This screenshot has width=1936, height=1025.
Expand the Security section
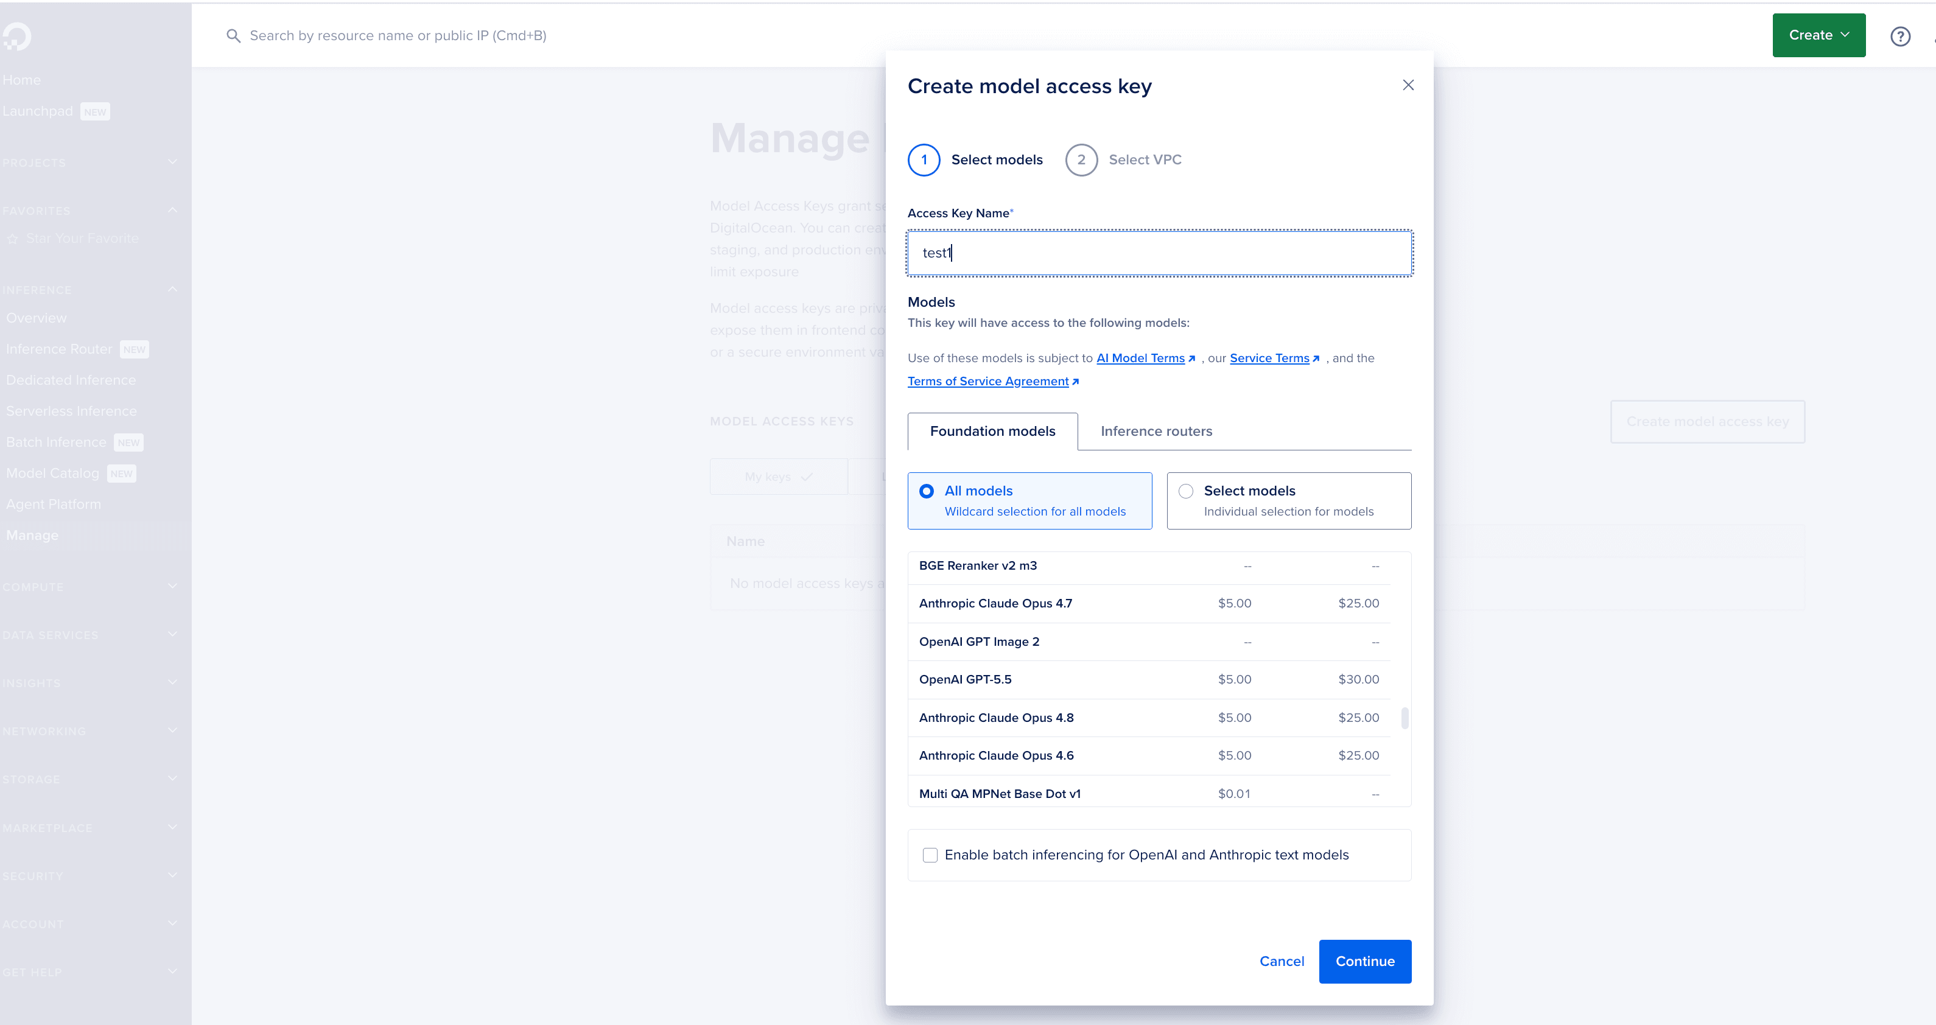click(x=89, y=875)
